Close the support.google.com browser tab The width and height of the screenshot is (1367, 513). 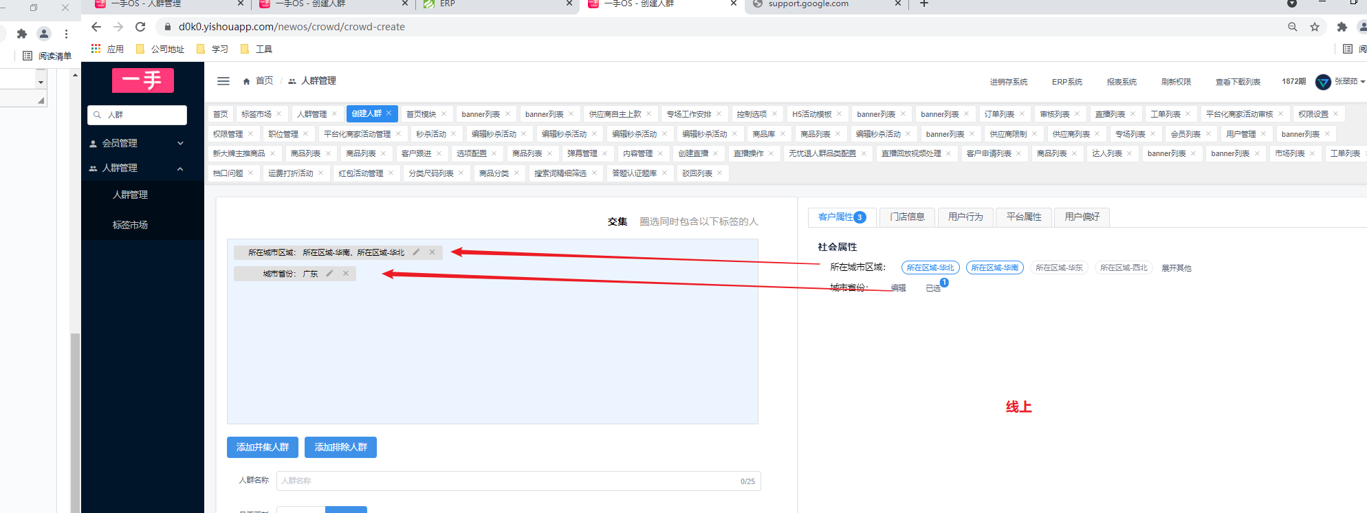pos(897,4)
